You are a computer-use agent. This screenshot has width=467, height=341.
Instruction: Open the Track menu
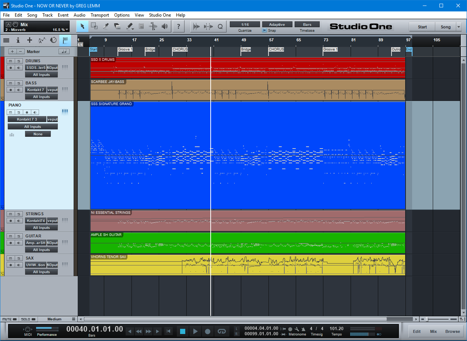48,15
